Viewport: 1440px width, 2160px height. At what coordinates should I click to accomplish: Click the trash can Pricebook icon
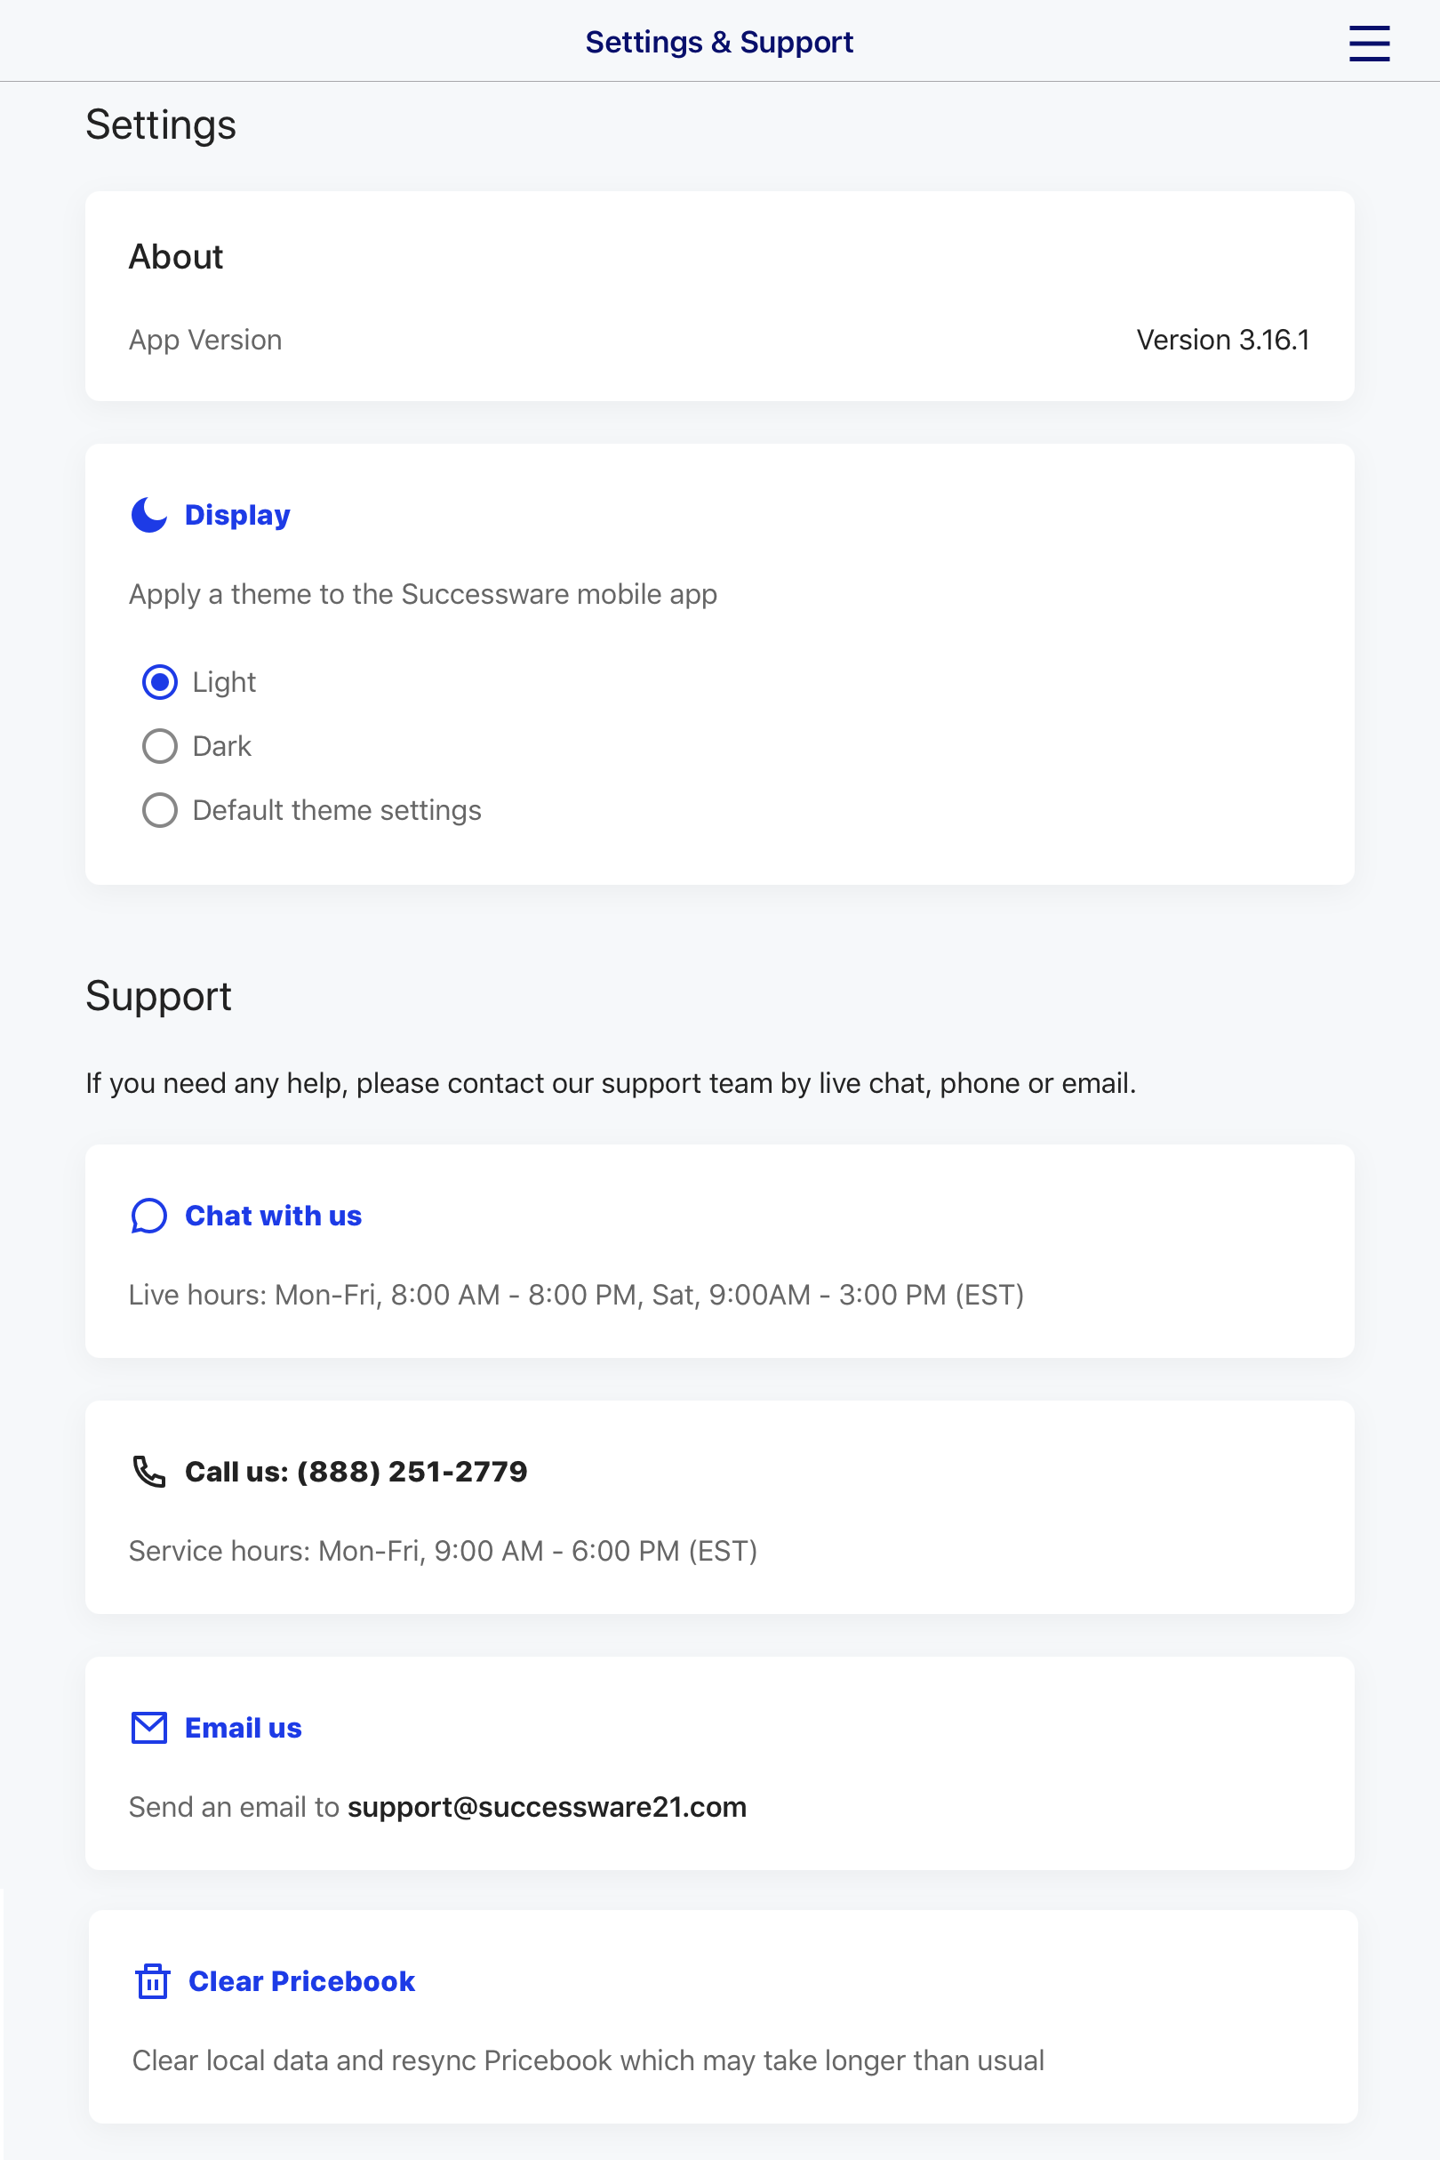point(153,1981)
